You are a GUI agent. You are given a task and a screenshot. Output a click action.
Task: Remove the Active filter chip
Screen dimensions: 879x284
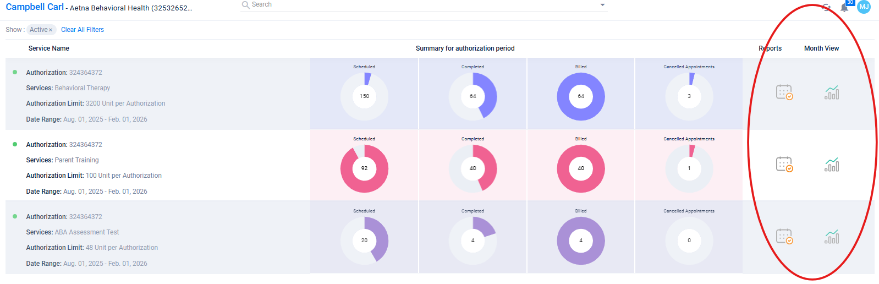tap(51, 30)
